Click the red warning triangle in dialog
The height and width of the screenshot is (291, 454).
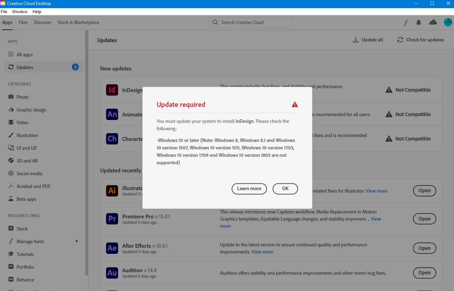point(295,104)
